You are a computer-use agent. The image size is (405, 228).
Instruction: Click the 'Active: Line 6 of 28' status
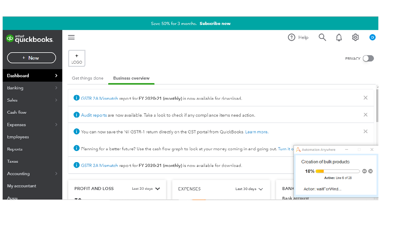tap(338, 178)
